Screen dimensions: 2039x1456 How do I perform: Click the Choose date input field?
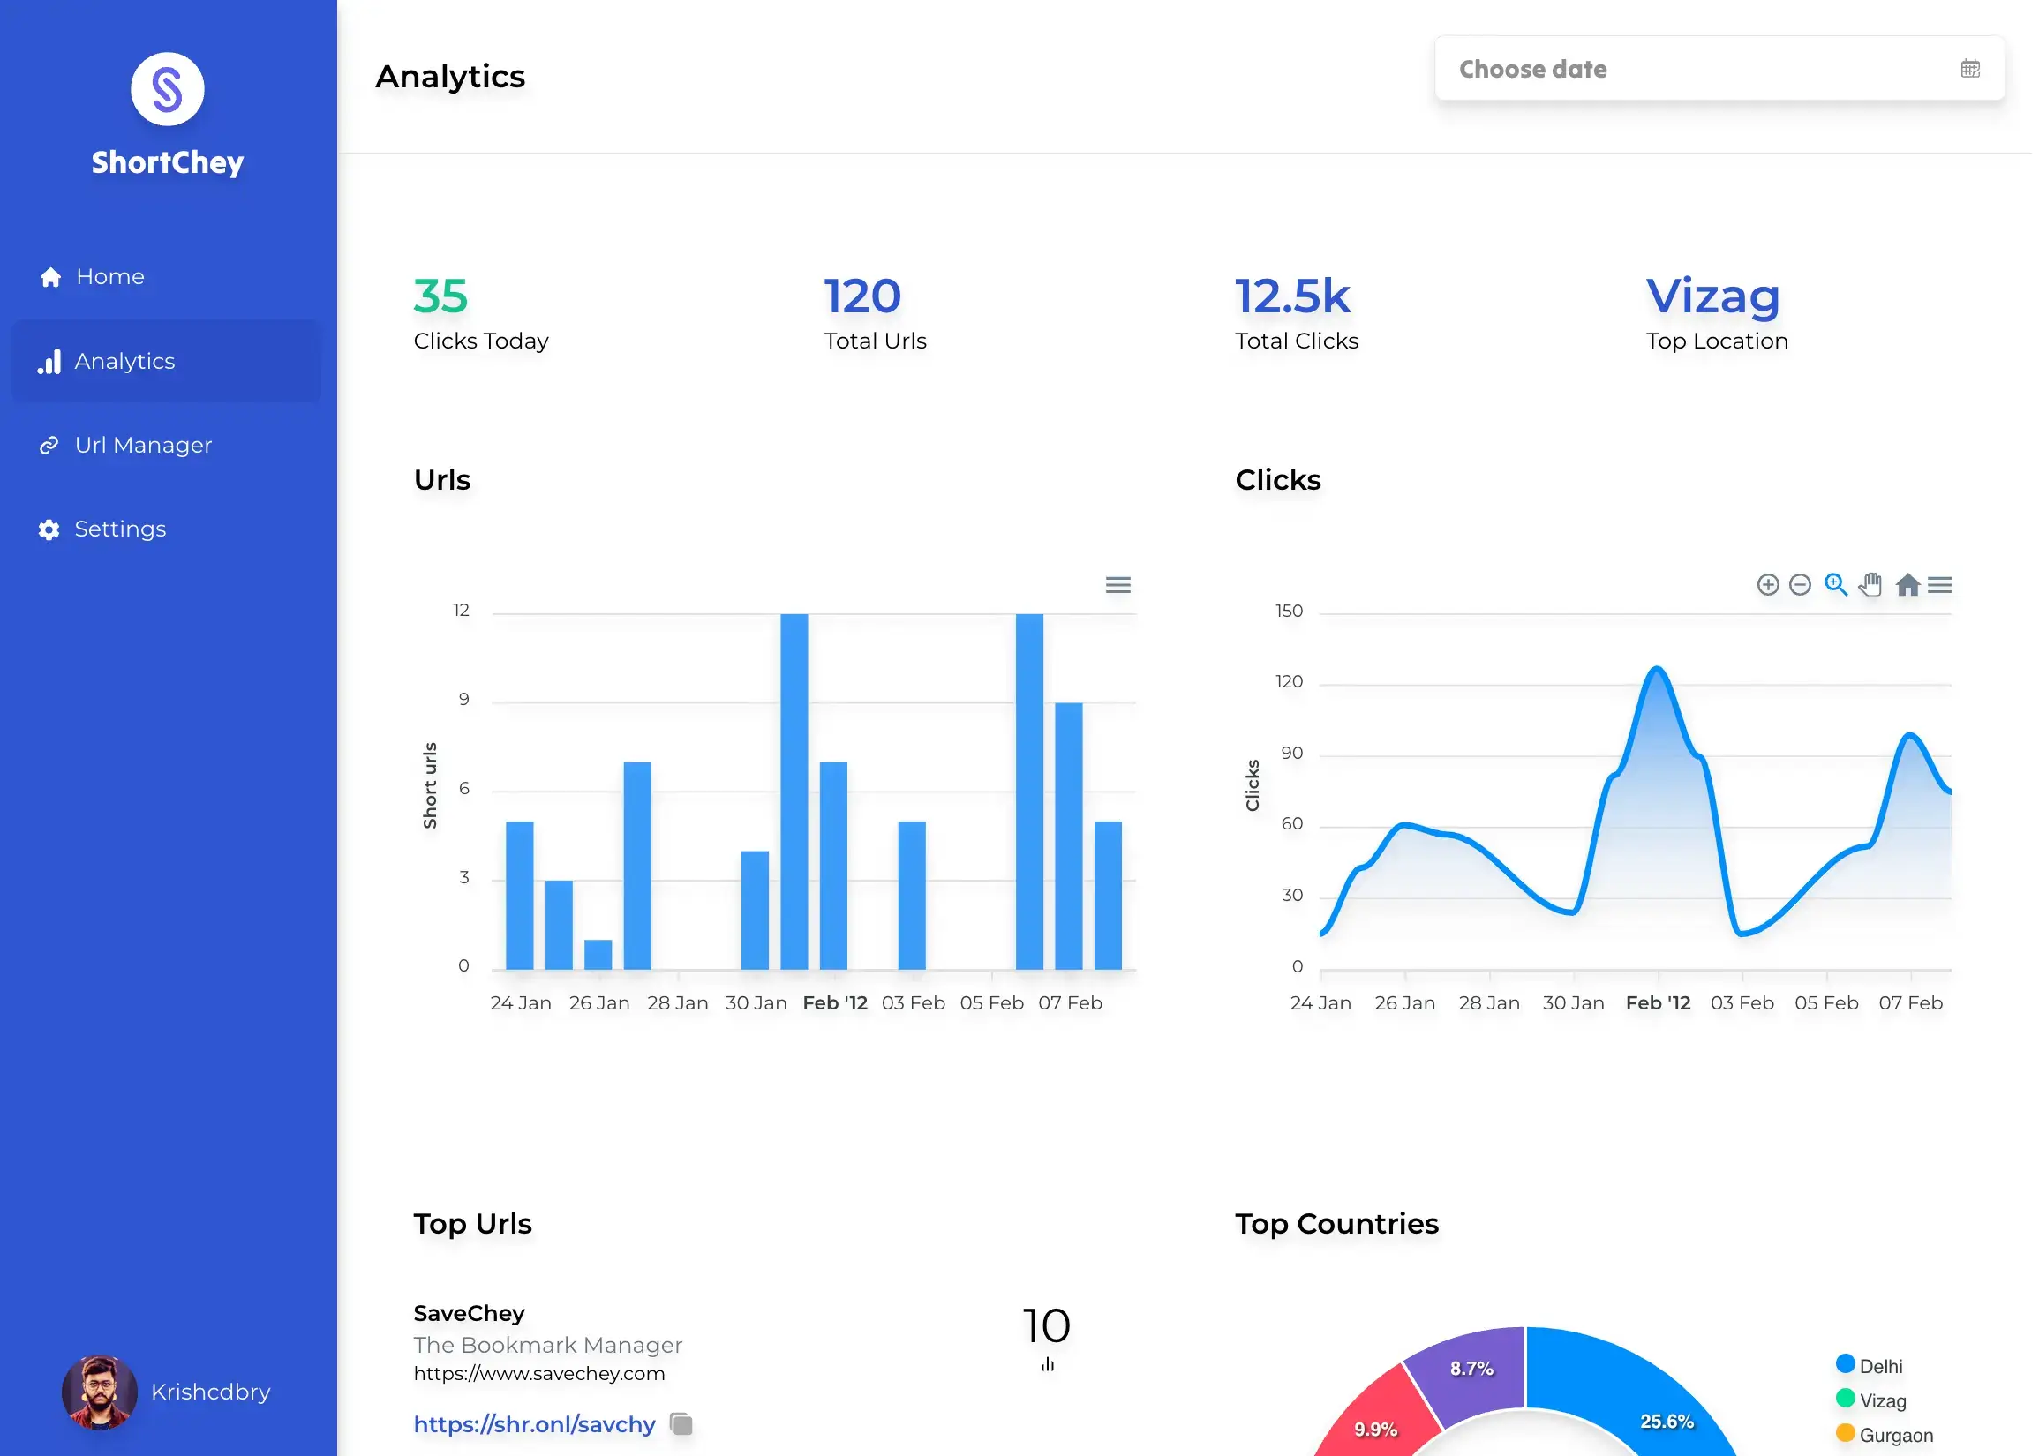1719,69
